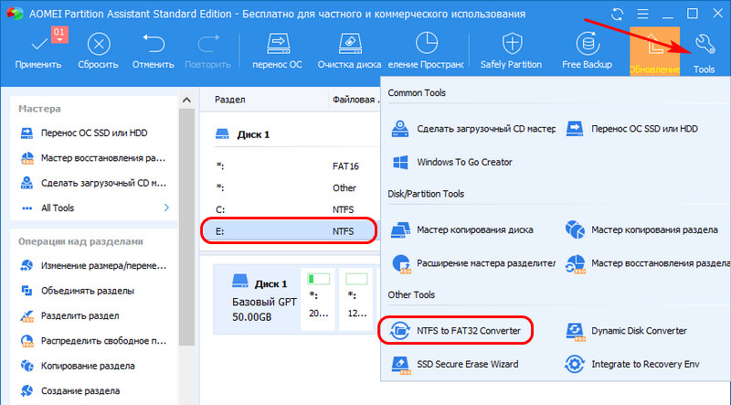Click the sidebar scroll-up arrow
Image resolution: width=731 pixels, height=405 pixels.
point(187,100)
